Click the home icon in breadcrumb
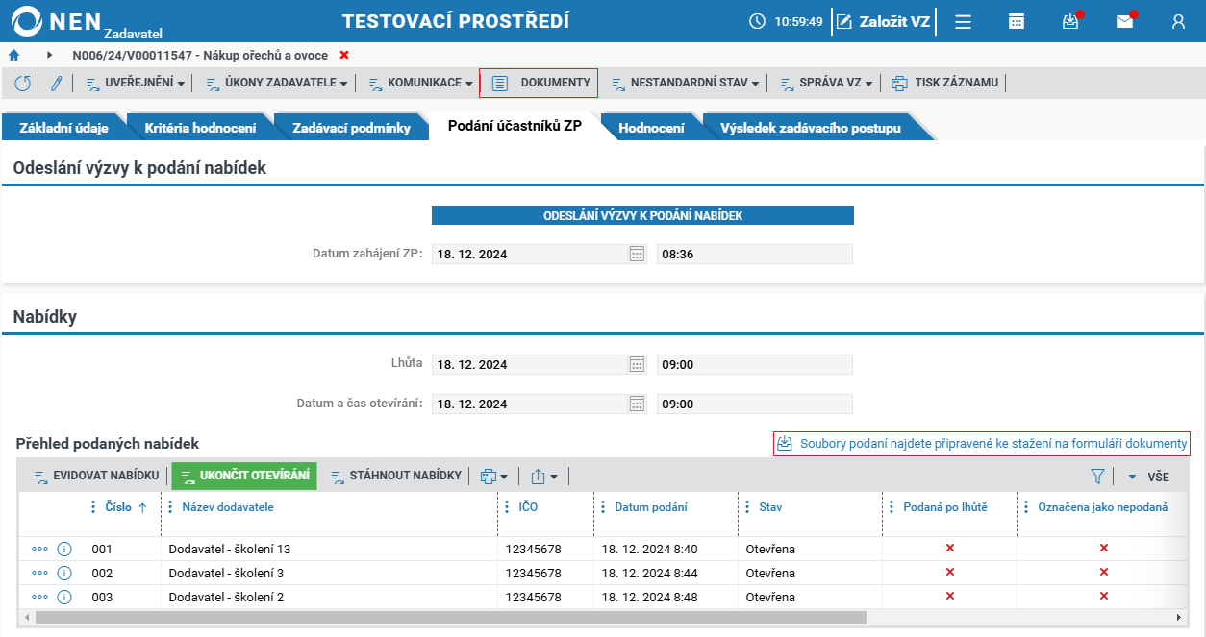 click(13, 56)
